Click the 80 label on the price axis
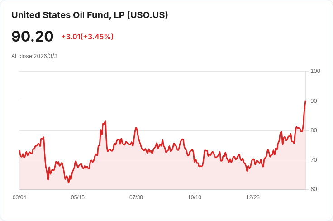This screenshot has width=333, height=221. (x=314, y=130)
